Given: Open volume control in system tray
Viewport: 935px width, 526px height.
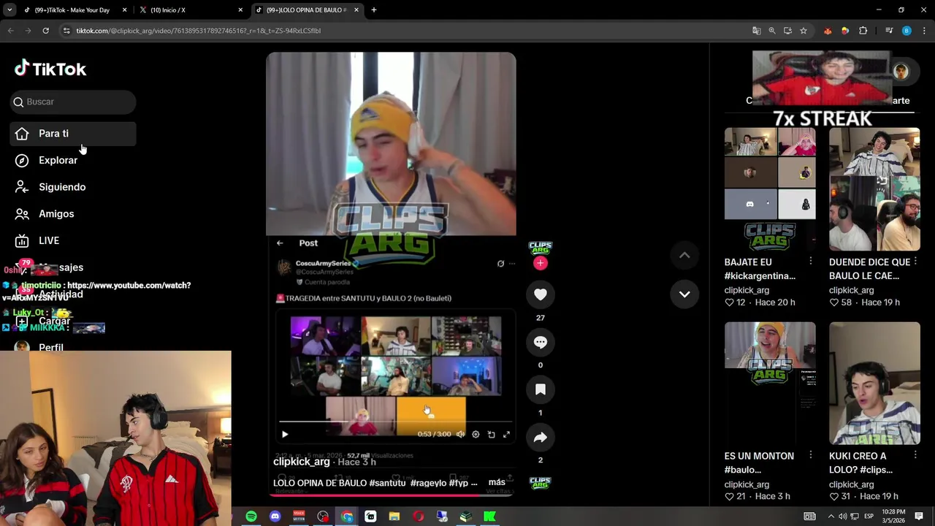Looking at the screenshot, I should click(842, 517).
